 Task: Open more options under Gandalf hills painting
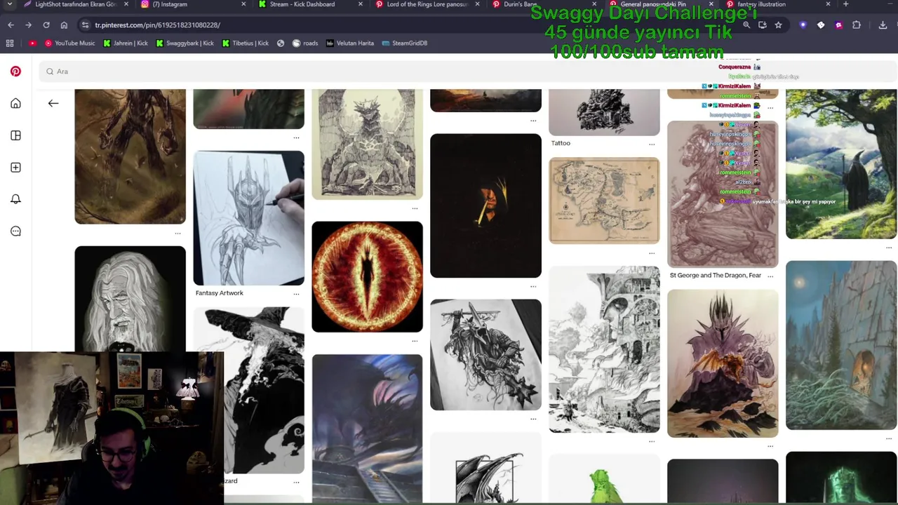click(889, 247)
